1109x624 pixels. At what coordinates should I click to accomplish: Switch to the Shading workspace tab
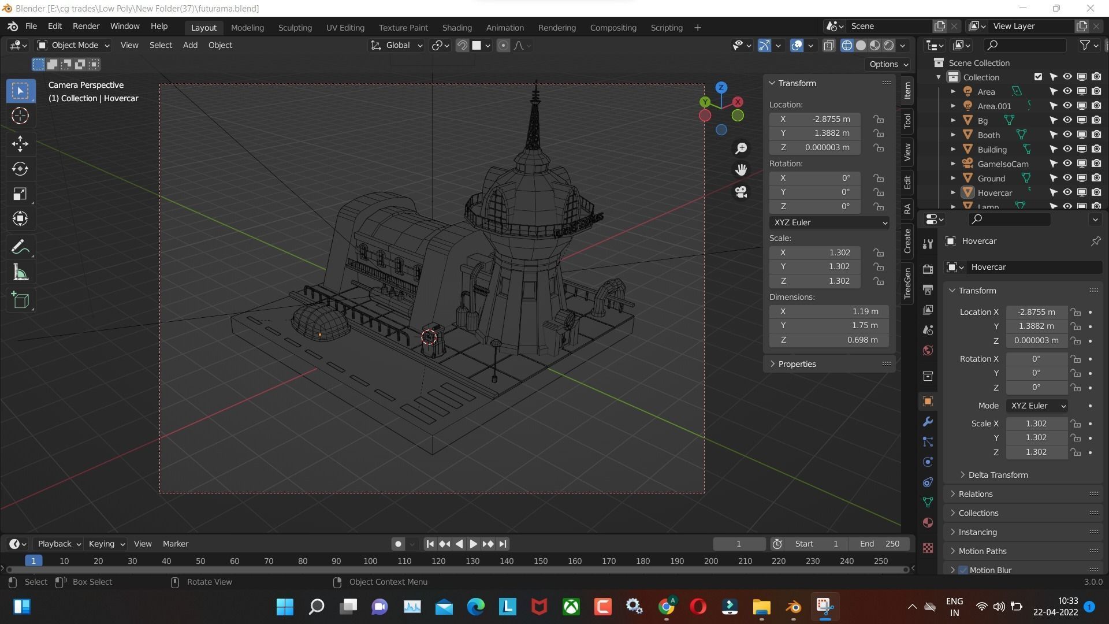coord(456,28)
